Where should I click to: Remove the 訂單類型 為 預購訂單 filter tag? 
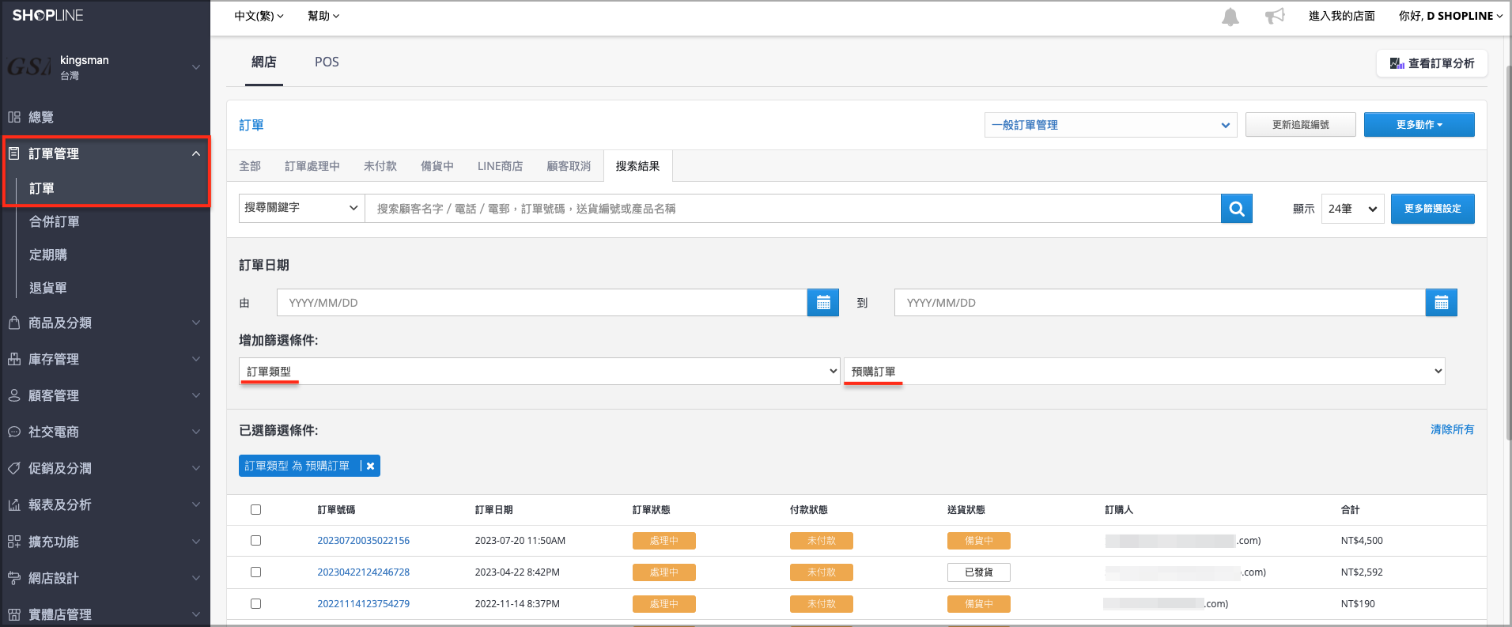(370, 466)
